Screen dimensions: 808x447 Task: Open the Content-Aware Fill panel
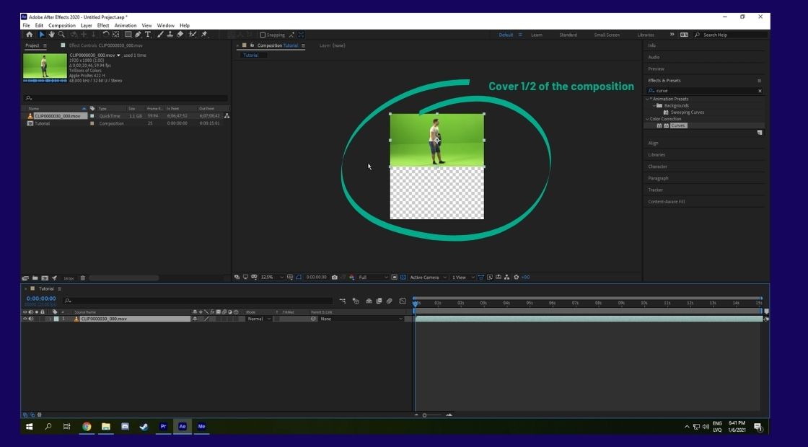pos(668,201)
